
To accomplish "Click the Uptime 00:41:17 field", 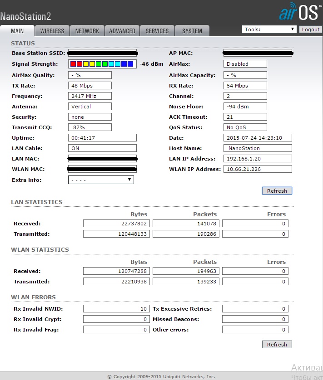I will point(102,138).
